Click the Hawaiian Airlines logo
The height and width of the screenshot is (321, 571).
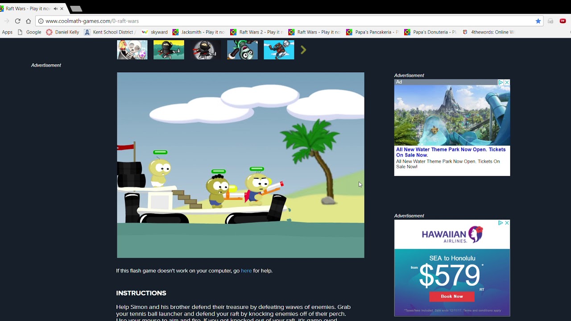(x=452, y=235)
